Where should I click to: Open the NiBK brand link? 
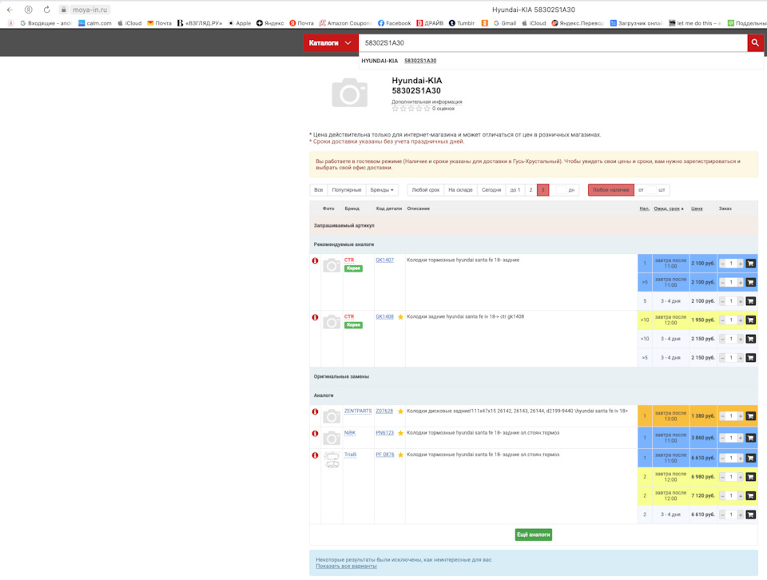[350, 433]
